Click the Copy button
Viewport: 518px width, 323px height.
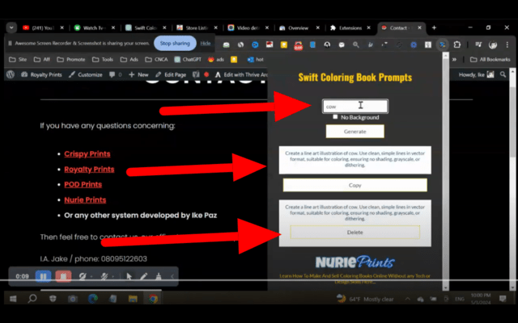point(355,185)
